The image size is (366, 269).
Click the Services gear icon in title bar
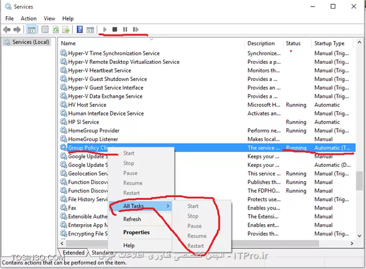pyautogui.click(x=8, y=6)
